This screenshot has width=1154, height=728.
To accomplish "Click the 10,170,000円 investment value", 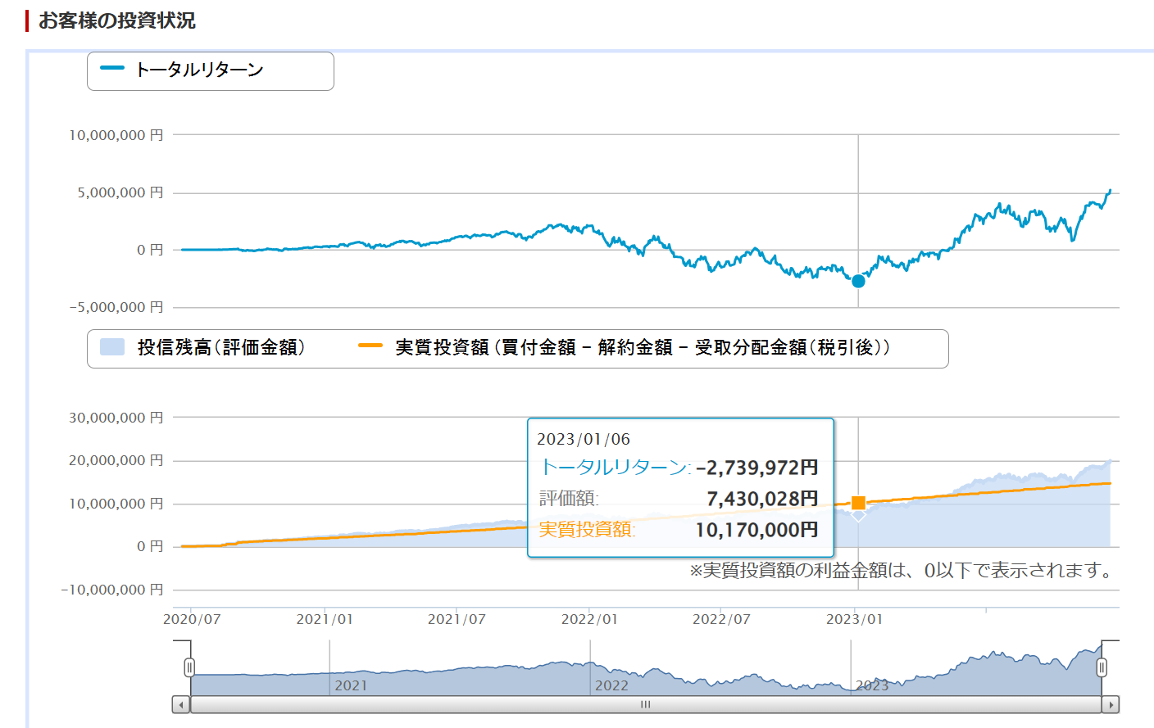I will pyautogui.click(x=756, y=530).
